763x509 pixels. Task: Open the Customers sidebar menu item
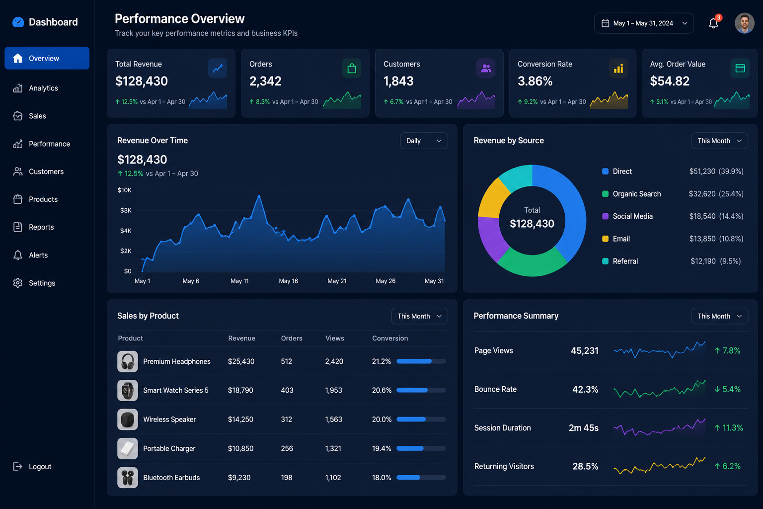[47, 171]
